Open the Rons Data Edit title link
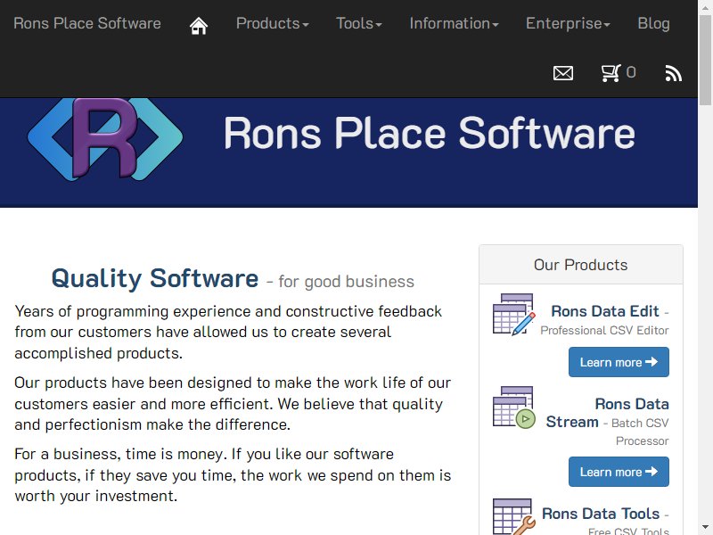Screen dimensions: 713x535 coord(605,311)
